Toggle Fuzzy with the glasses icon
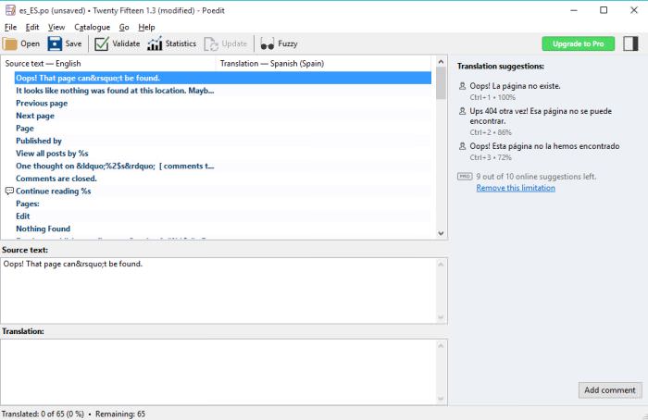The height and width of the screenshot is (420, 648). pos(268,43)
